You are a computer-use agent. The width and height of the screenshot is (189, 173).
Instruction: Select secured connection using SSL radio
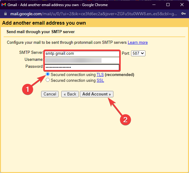(48, 80)
